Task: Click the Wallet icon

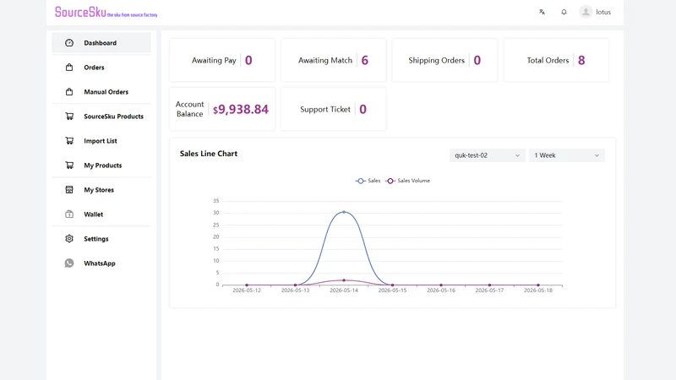Action: (69, 214)
